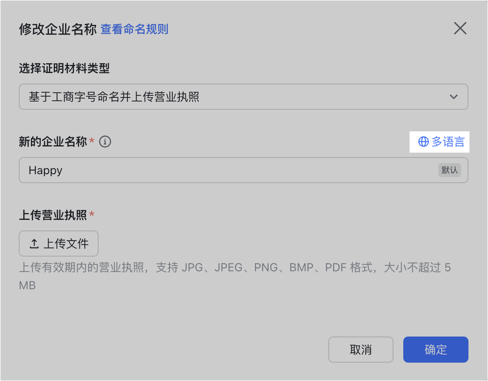The image size is (488, 381).
Task: Click the 取消 button
Action: pos(361,350)
